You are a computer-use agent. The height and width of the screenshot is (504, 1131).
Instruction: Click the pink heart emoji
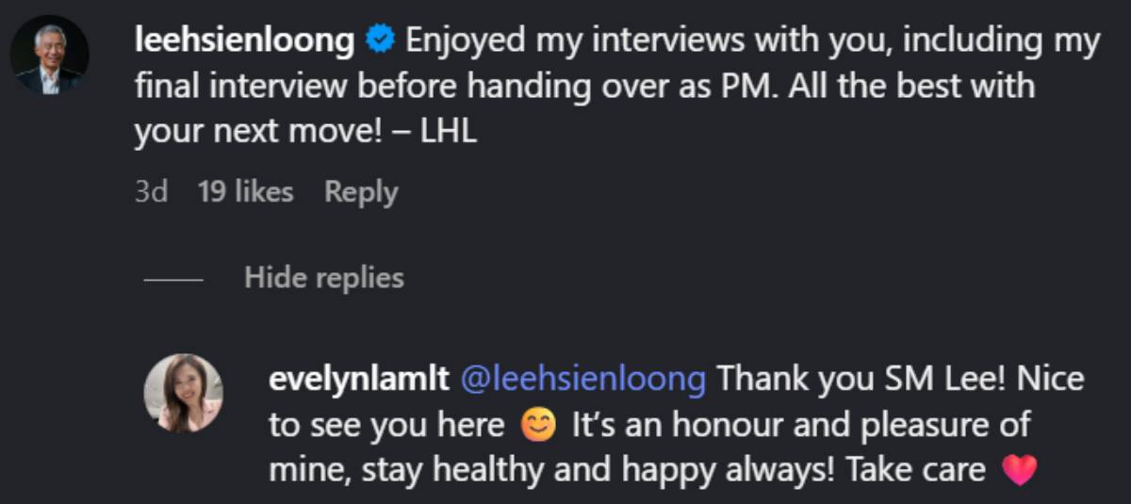point(1020,469)
